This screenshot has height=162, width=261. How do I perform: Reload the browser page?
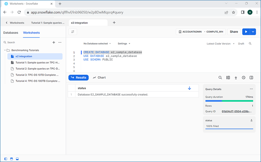[19, 12]
